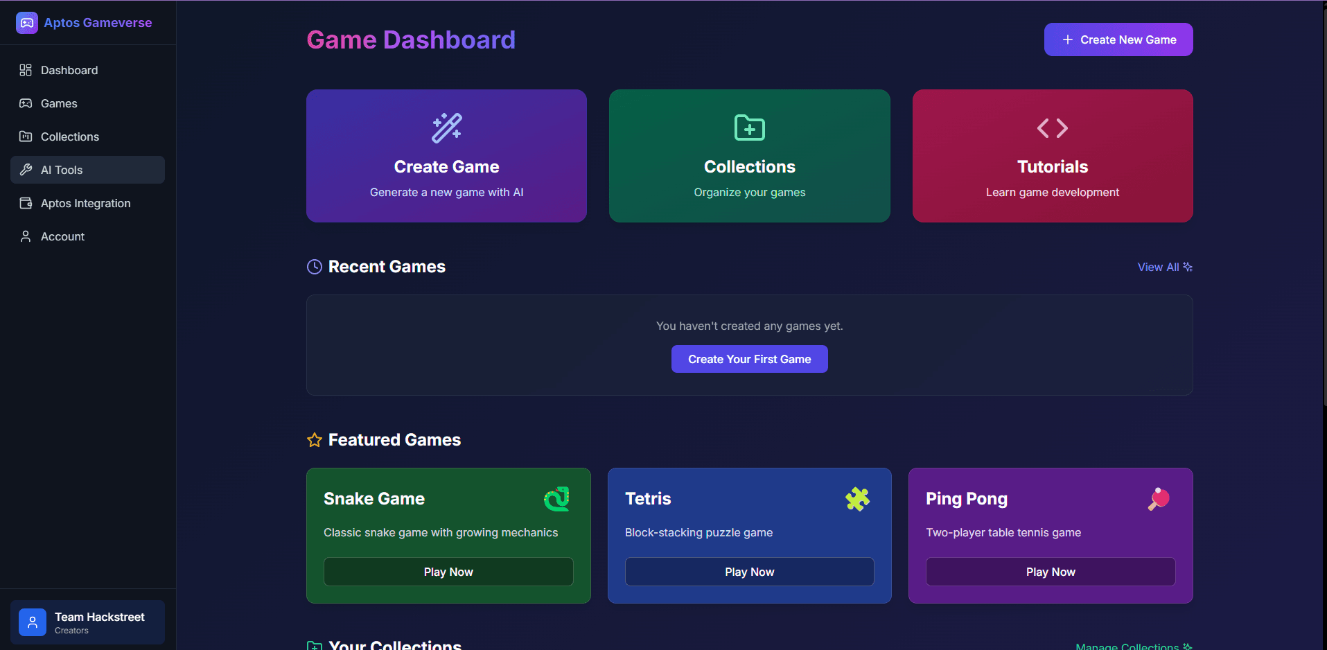
Task: Click the Team Hackstreet avatar icon
Action: (33, 622)
